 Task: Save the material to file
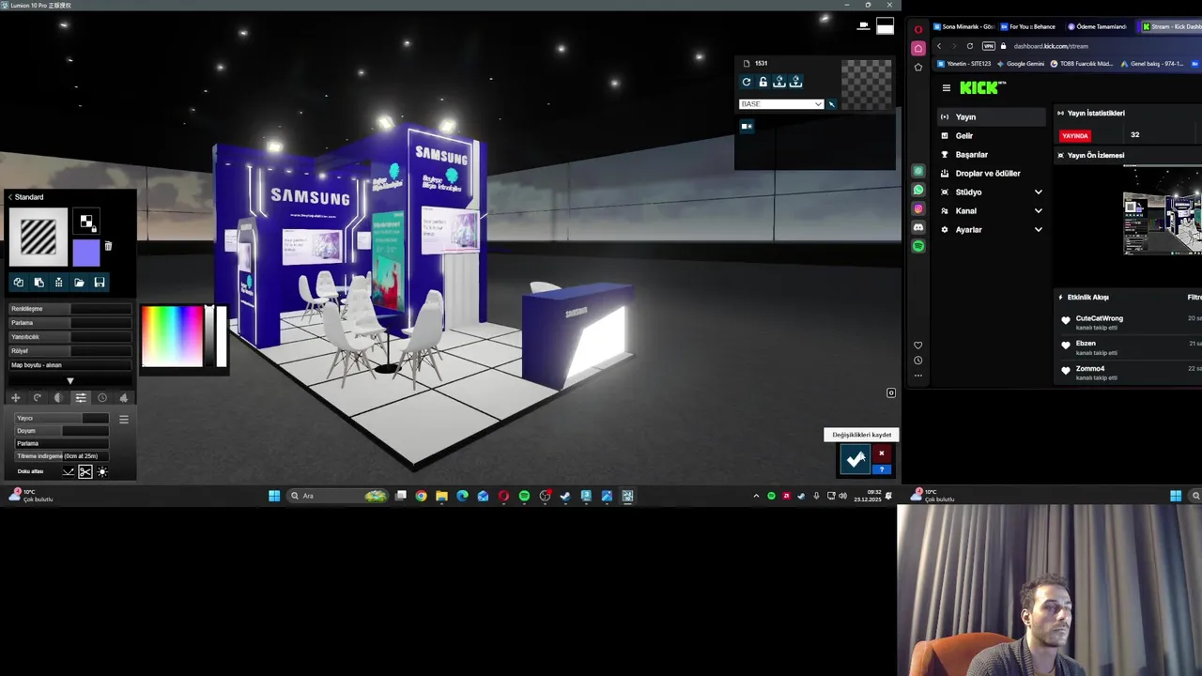pyautogui.click(x=100, y=283)
